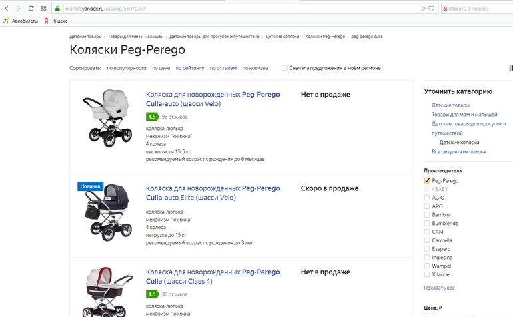Enable 'Сначала предложения в моём регионе' checkbox
The image size is (513, 317).
pyautogui.click(x=284, y=68)
